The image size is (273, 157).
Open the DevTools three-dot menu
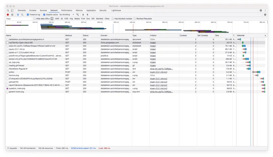[265, 10]
